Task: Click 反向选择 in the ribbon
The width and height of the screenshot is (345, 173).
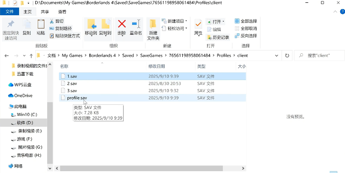Action: [x=246, y=36]
